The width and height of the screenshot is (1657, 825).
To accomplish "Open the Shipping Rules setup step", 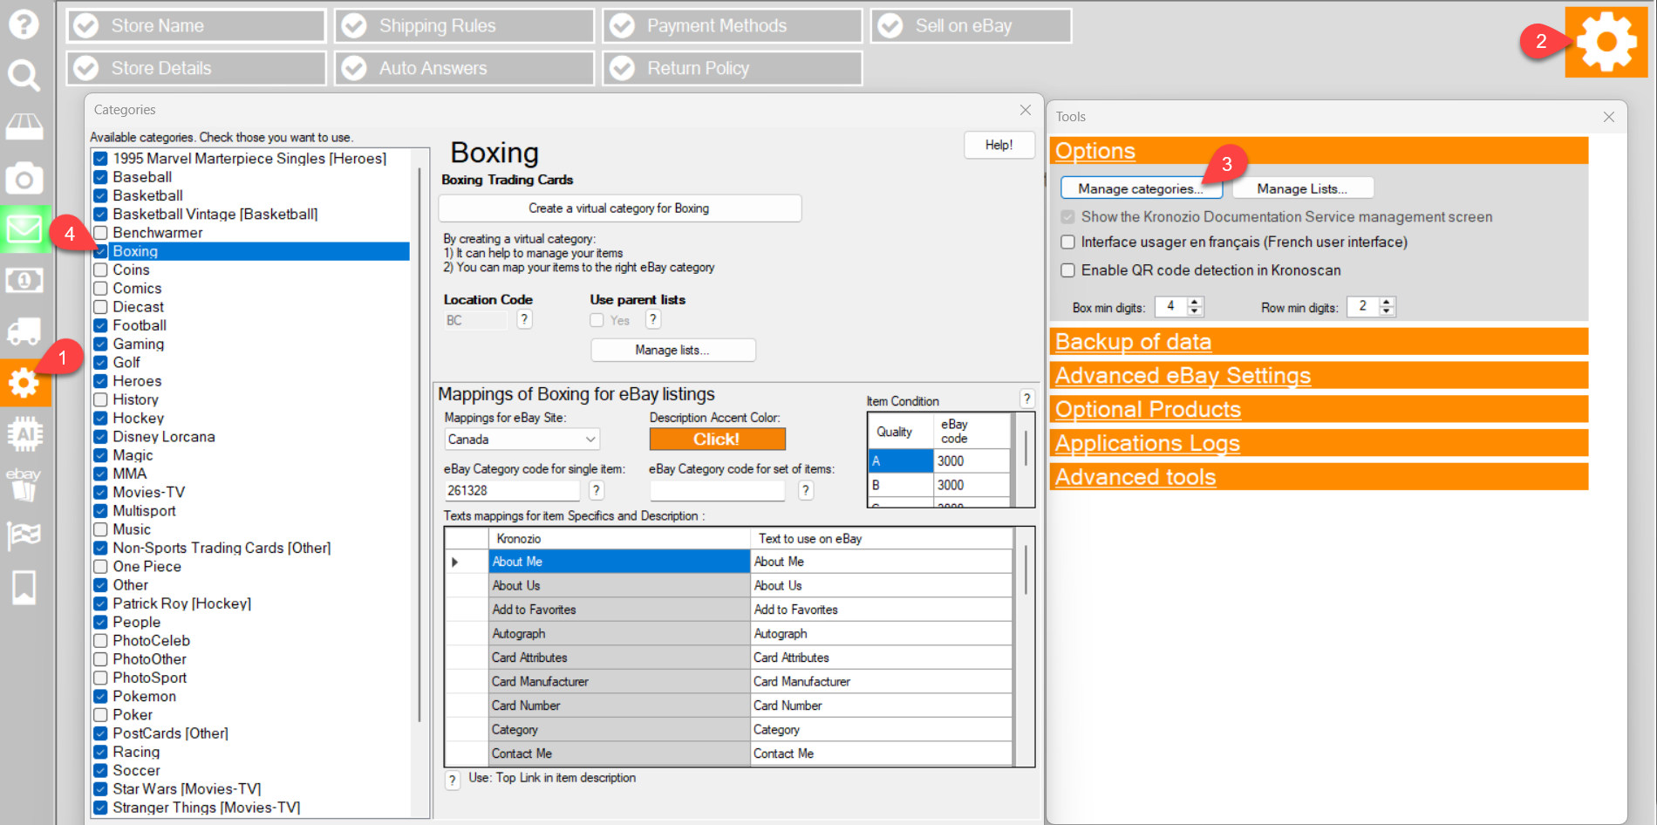I will pos(464,25).
